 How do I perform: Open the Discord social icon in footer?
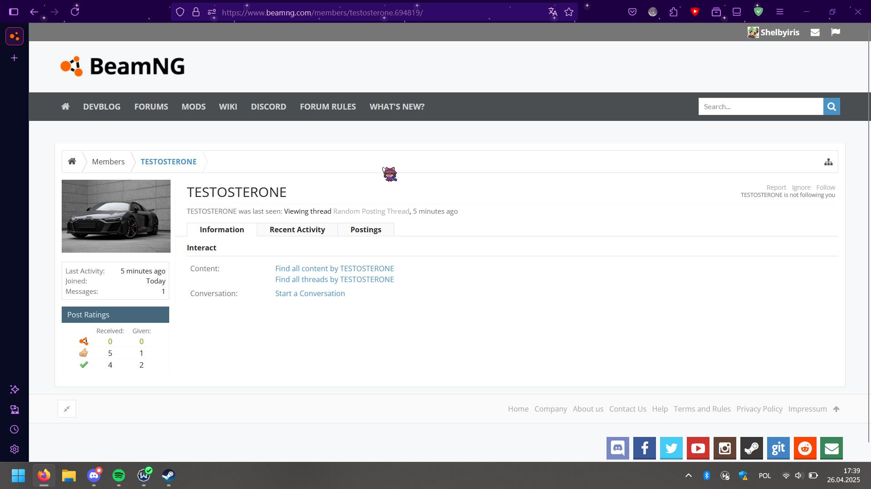pyautogui.click(x=617, y=448)
